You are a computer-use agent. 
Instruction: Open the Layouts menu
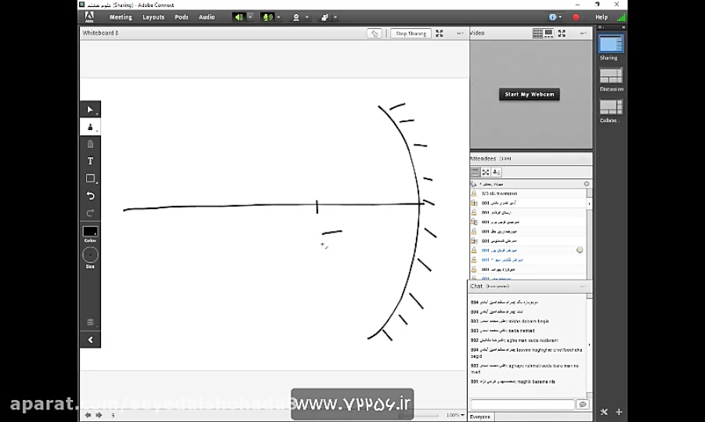(x=154, y=17)
